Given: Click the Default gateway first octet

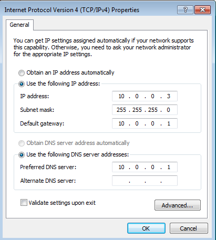Looking at the screenshot, I should 121,123.
